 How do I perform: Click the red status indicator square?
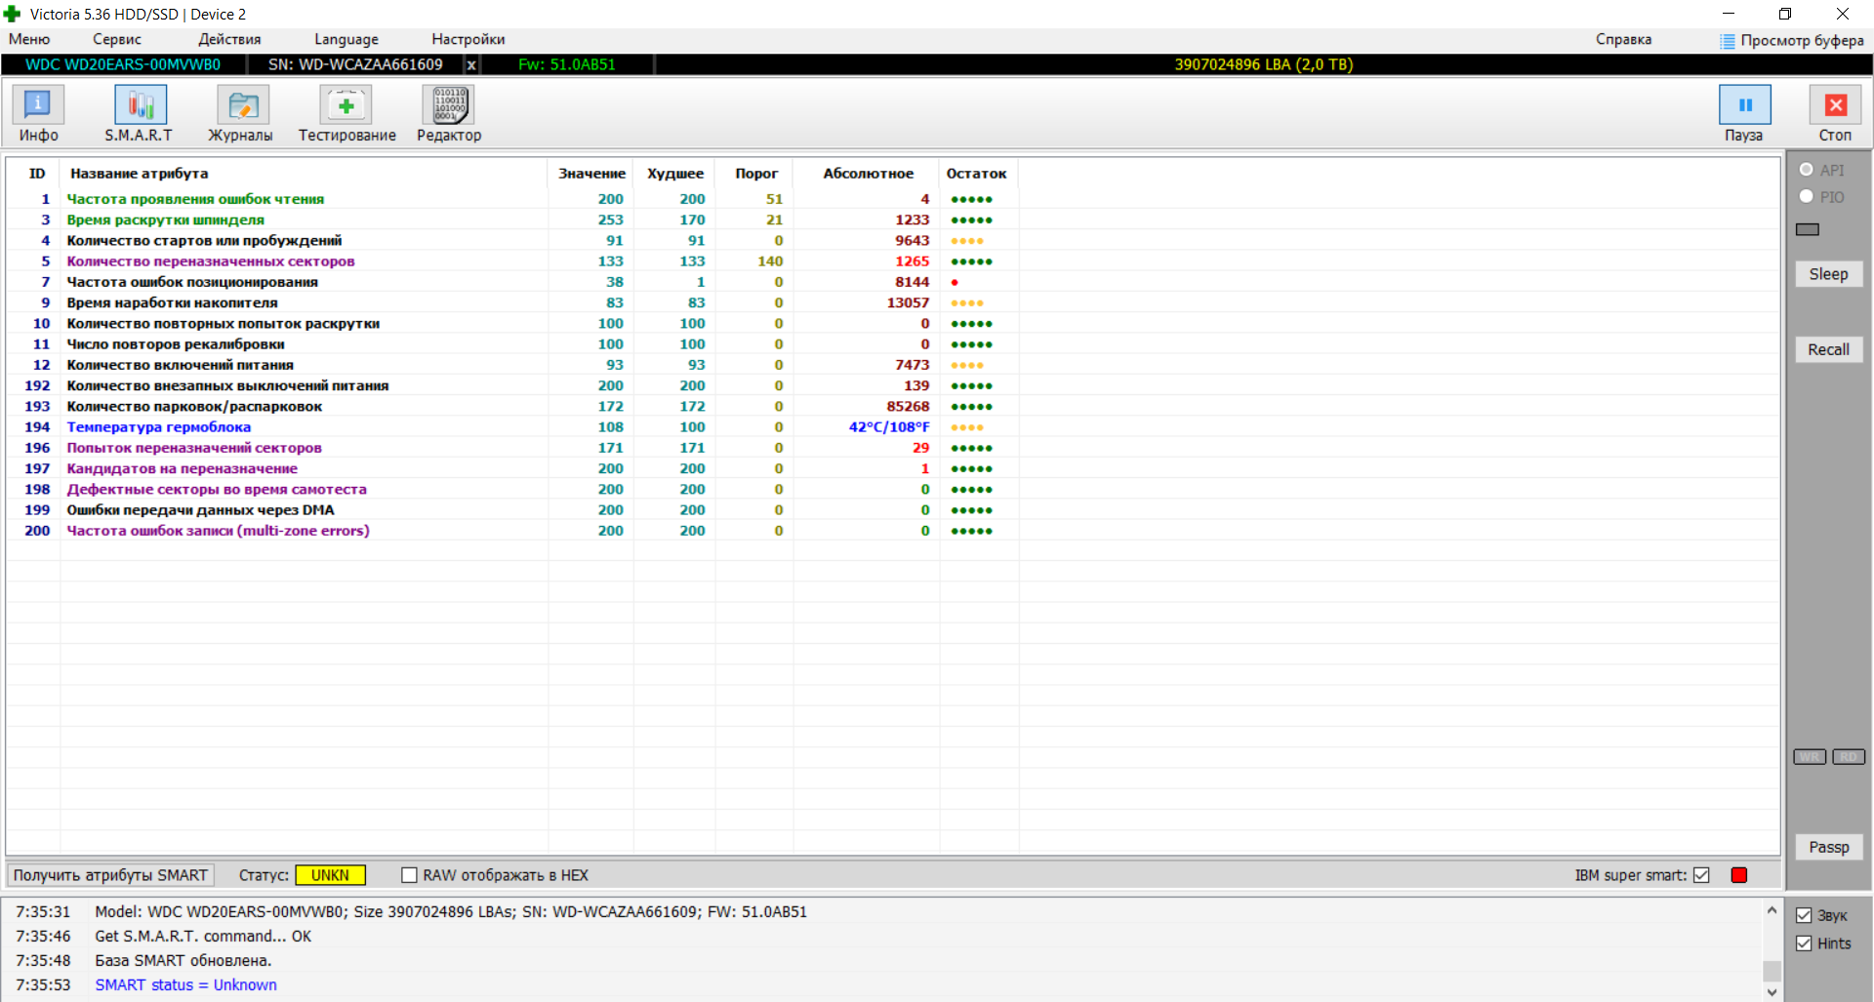coord(1738,875)
